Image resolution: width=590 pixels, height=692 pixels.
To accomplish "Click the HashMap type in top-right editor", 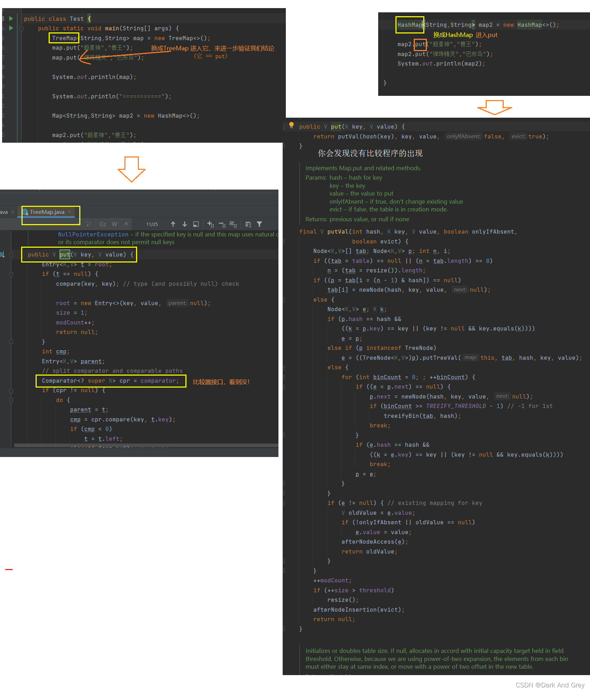I will coord(410,25).
